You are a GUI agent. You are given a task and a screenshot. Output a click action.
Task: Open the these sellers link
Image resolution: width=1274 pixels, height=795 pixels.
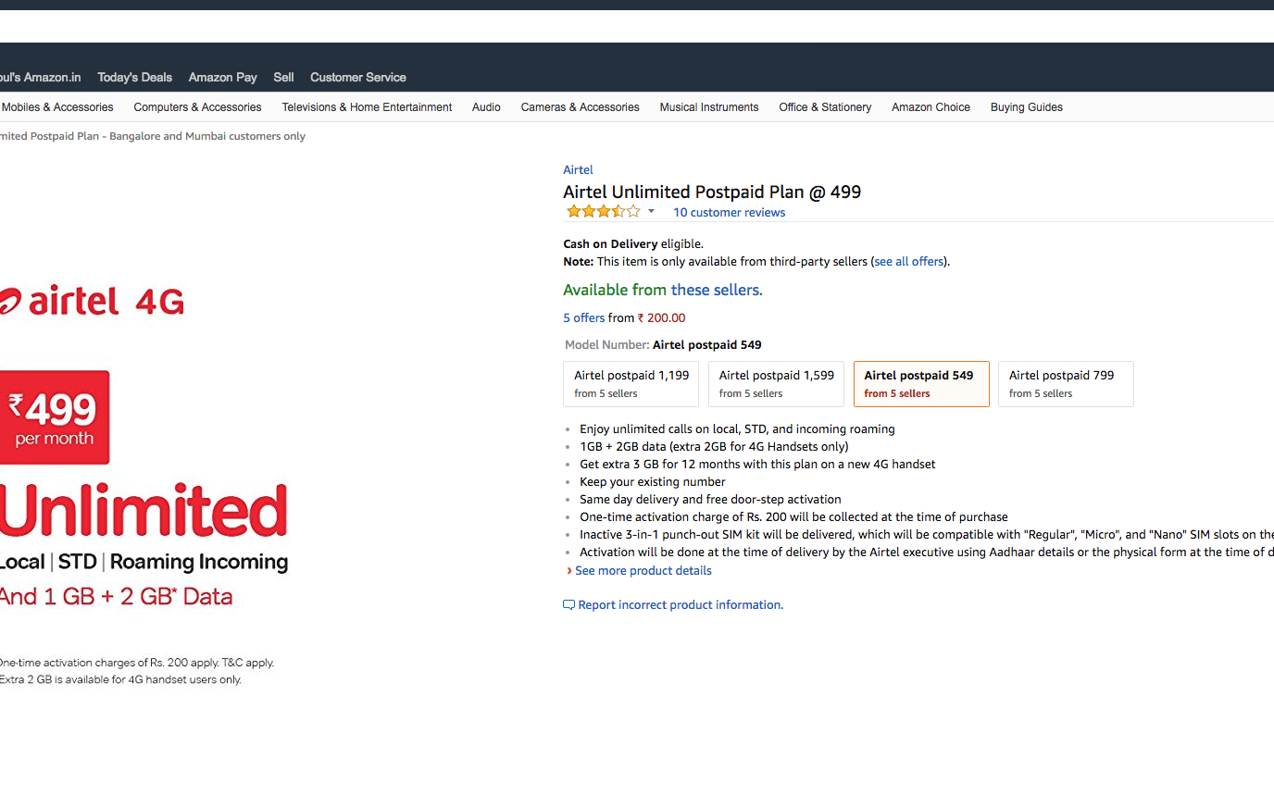tap(717, 291)
